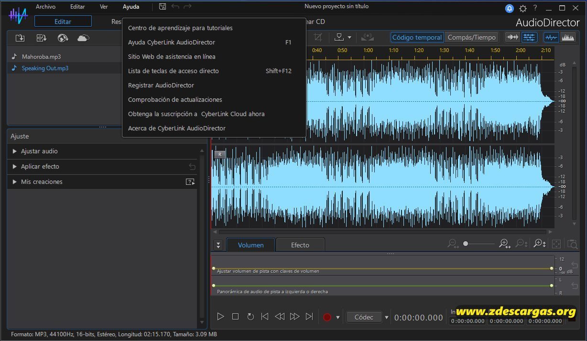Open download from DirectorZone globe icon
The width and height of the screenshot is (587, 341).
pyautogui.click(x=63, y=38)
